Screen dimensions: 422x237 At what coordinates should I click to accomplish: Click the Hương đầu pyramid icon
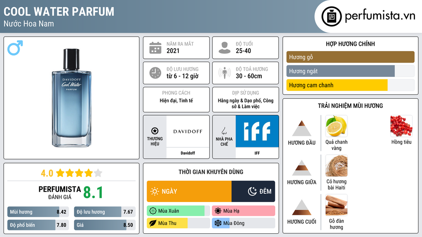coord(302,128)
